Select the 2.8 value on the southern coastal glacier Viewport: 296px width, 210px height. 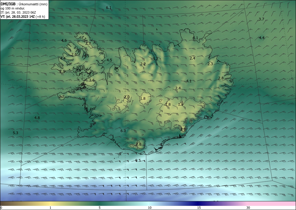pyautogui.click(x=139, y=144)
